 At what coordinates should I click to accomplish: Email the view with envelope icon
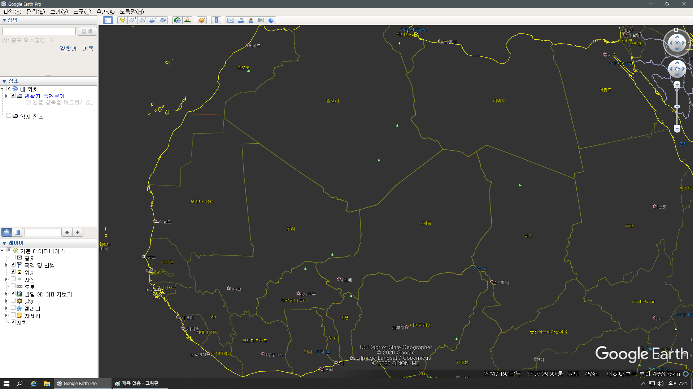pos(230,20)
